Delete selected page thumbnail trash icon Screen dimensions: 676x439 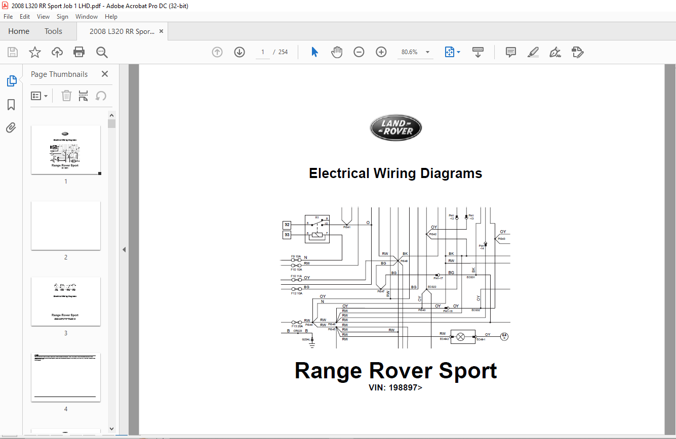point(66,96)
